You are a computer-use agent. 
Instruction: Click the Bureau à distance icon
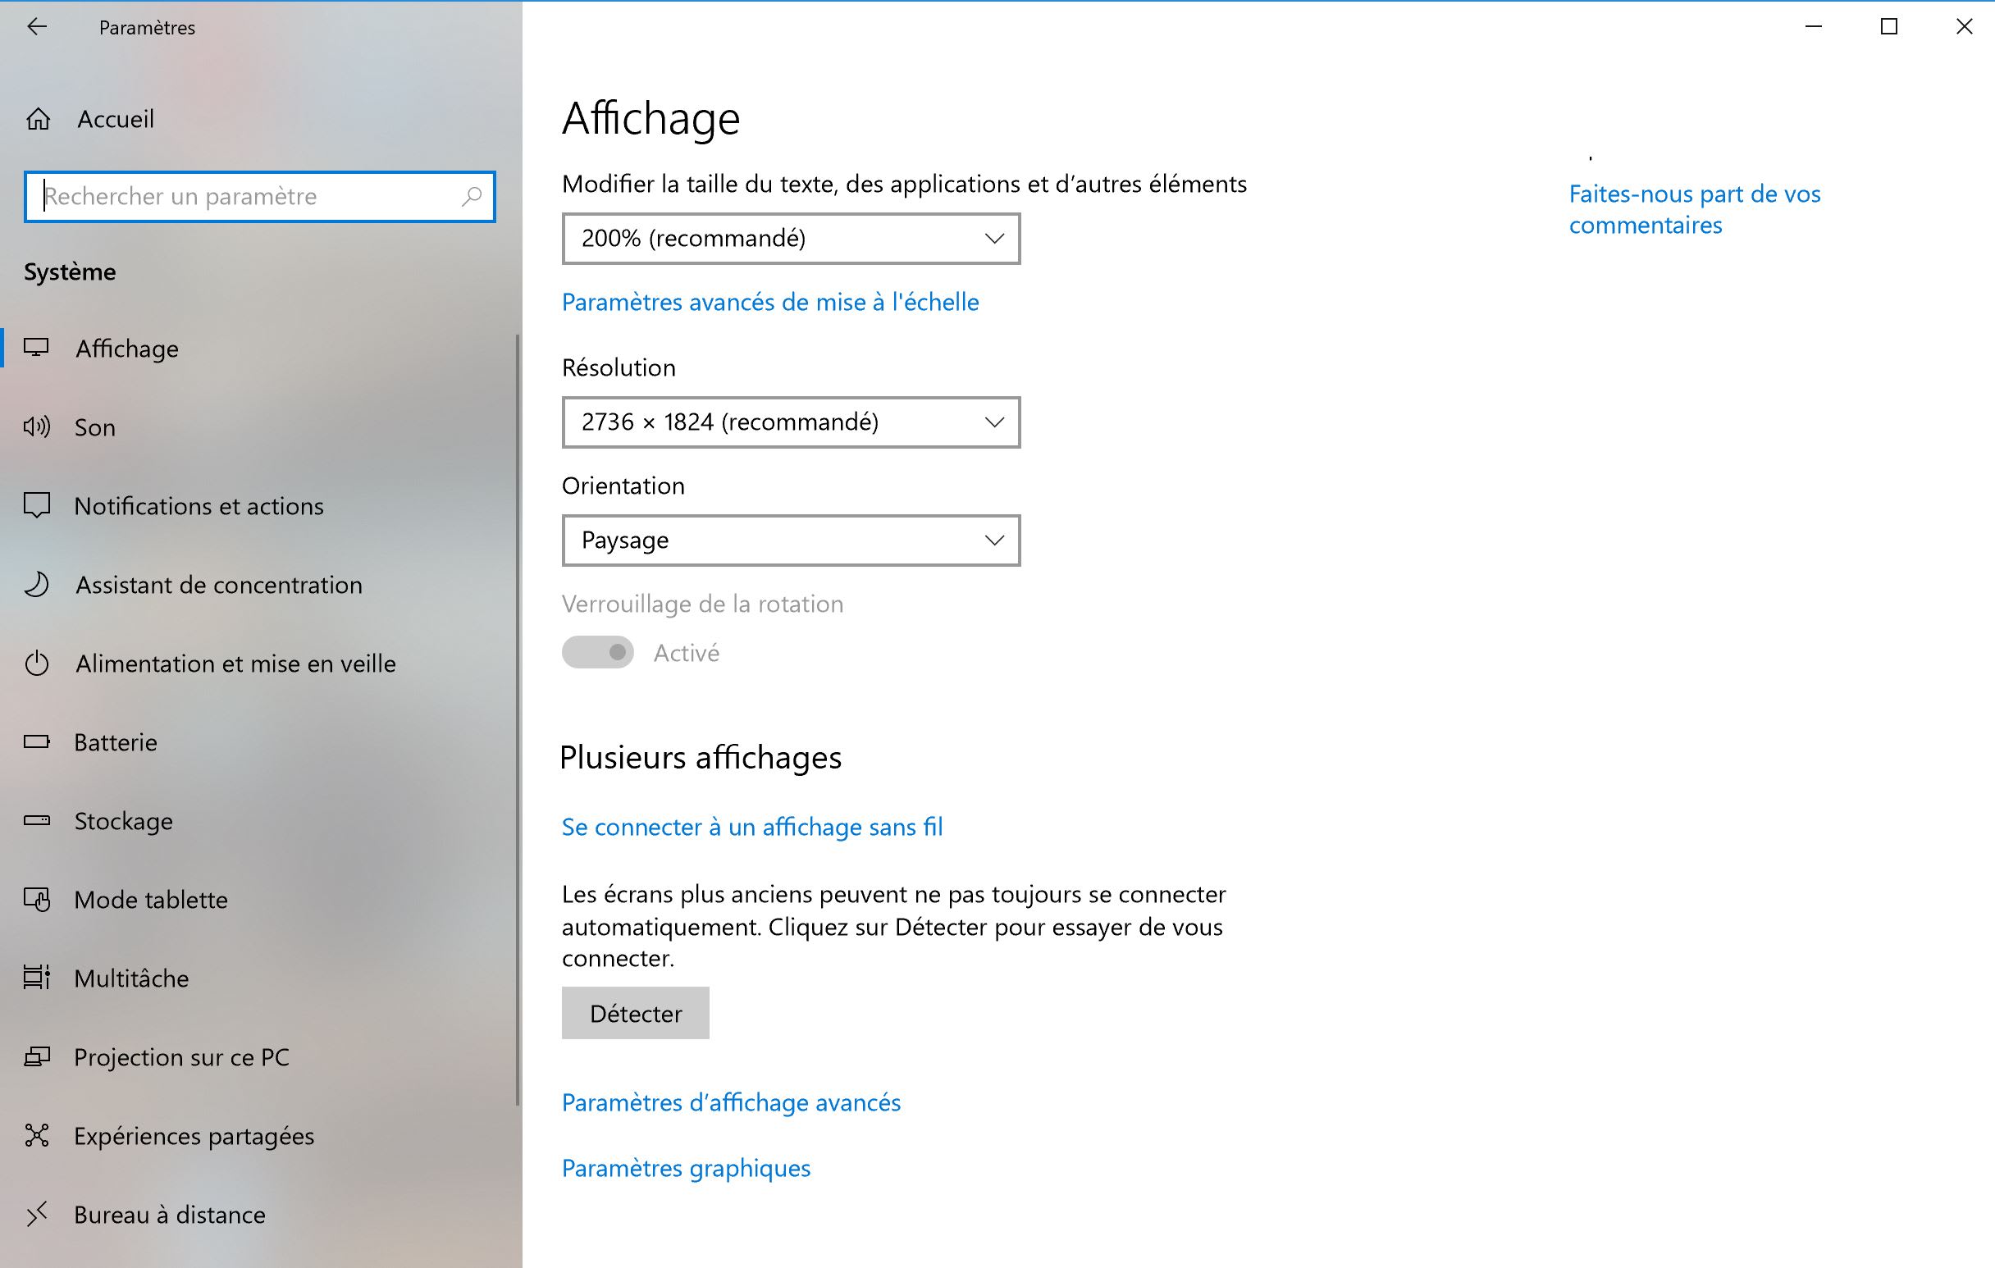37,1214
